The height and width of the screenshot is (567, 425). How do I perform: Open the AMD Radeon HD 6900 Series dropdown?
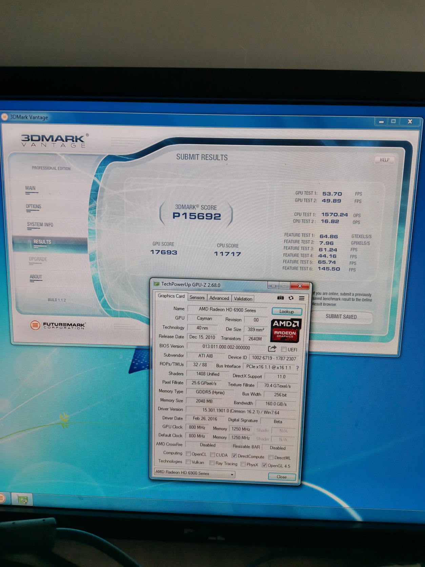pos(195,473)
